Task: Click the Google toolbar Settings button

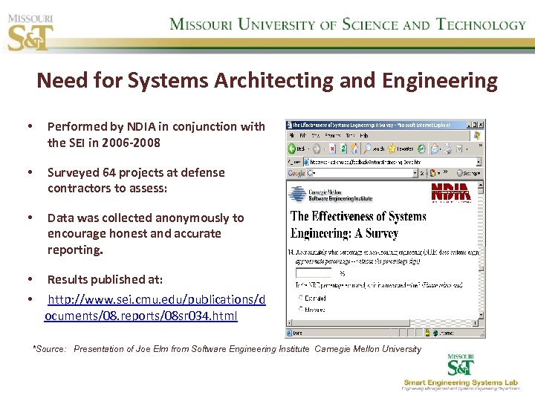Action: [468, 173]
